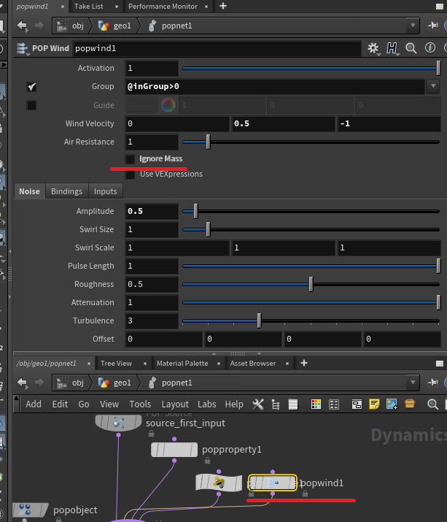The width and height of the screenshot is (447, 522).
Task: Open the Group field dropdown arrow
Action: (433, 86)
